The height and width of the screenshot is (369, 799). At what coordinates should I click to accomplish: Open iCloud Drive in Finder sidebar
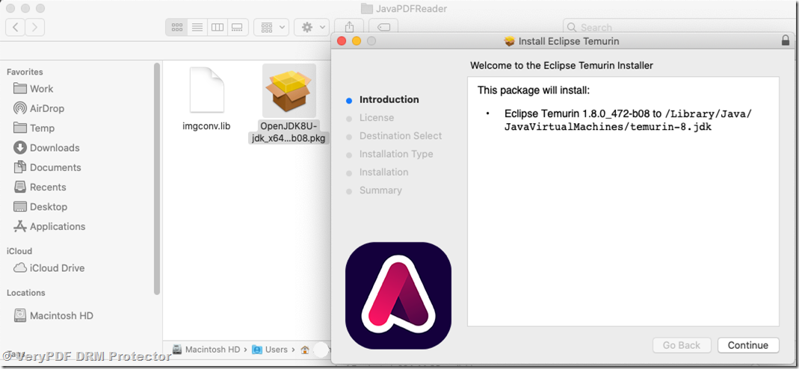49,267
